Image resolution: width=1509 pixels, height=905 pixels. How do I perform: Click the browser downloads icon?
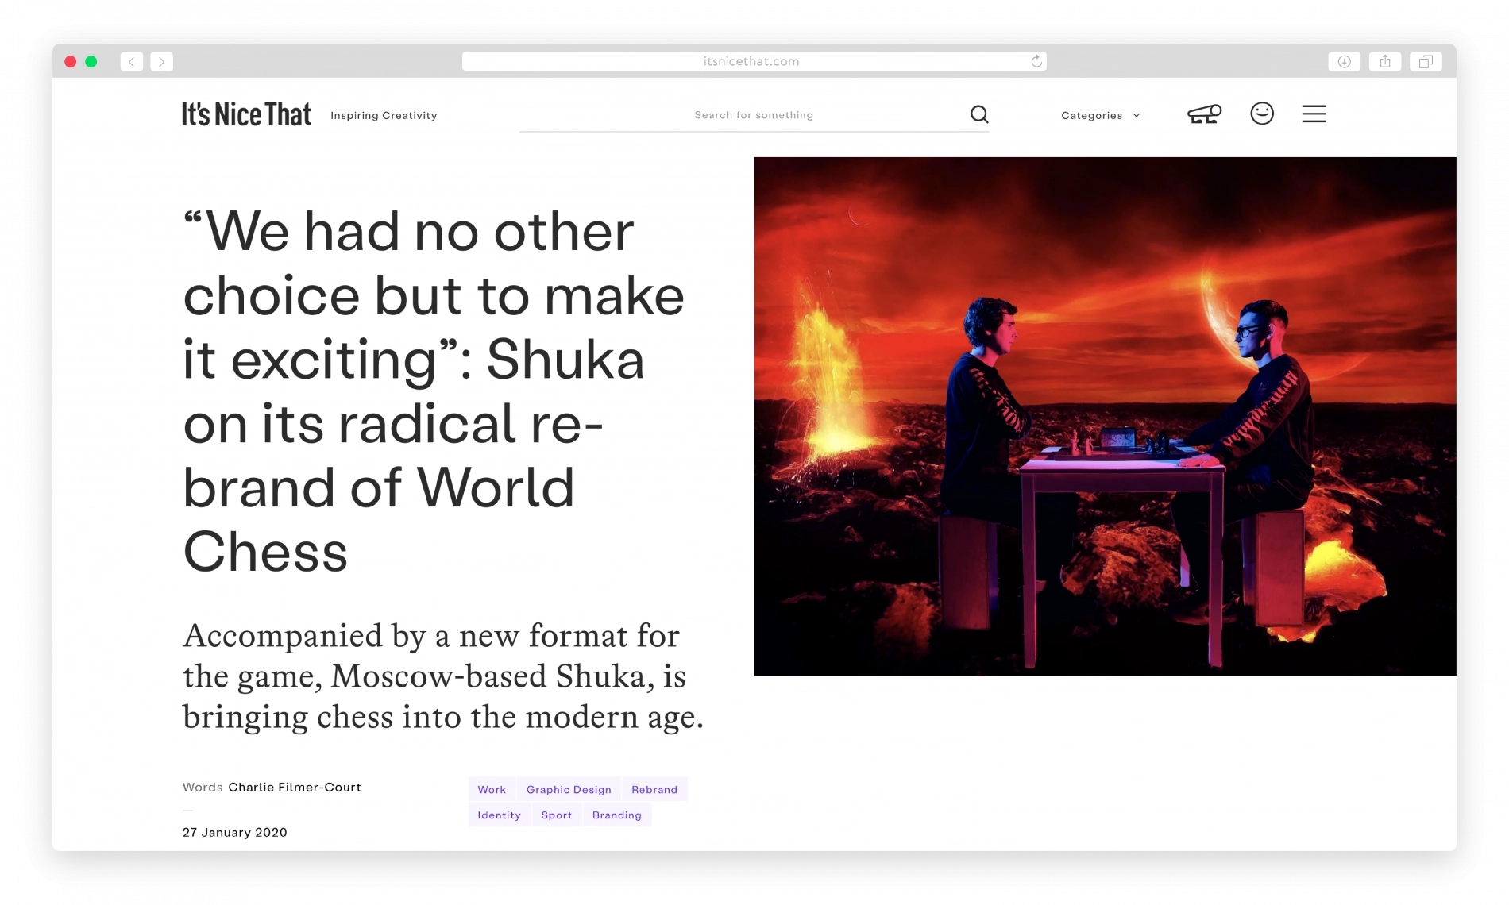tap(1345, 61)
